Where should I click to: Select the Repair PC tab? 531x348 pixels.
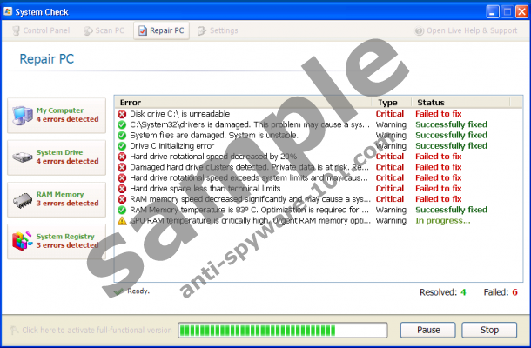161,30
